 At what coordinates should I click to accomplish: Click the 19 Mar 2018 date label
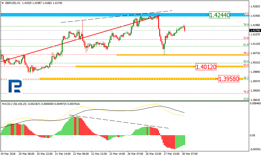[x=7, y=154]
